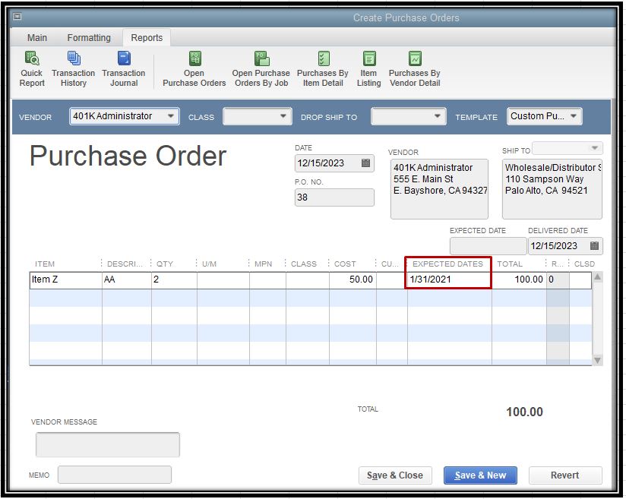Switch to the Formatting tab
The width and height of the screenshot is (626, 499).
click(x=89, y=38)
